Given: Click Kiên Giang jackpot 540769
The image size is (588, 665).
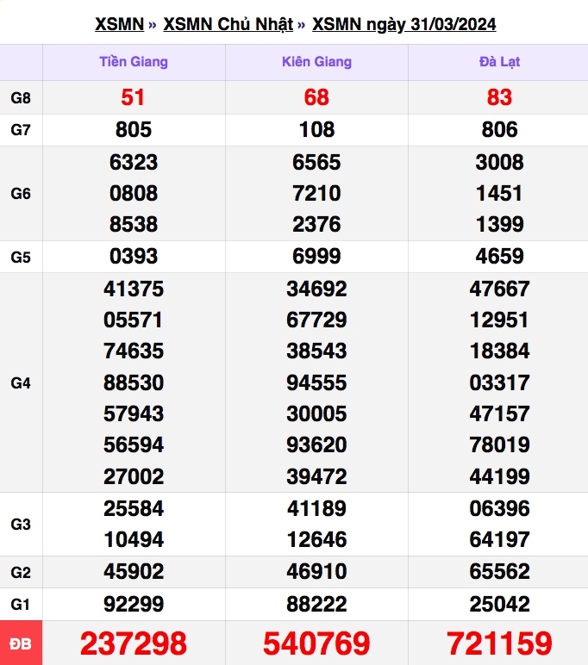Looking at the screenshot, I should coord(316,643).
